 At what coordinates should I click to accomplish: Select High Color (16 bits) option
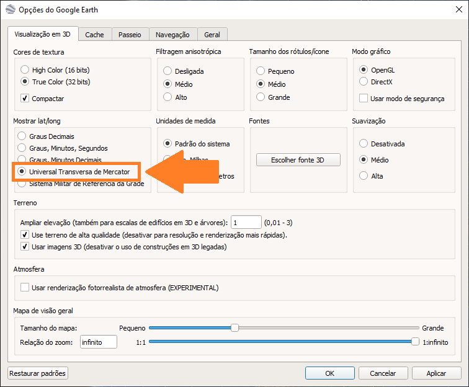(25, 70)
